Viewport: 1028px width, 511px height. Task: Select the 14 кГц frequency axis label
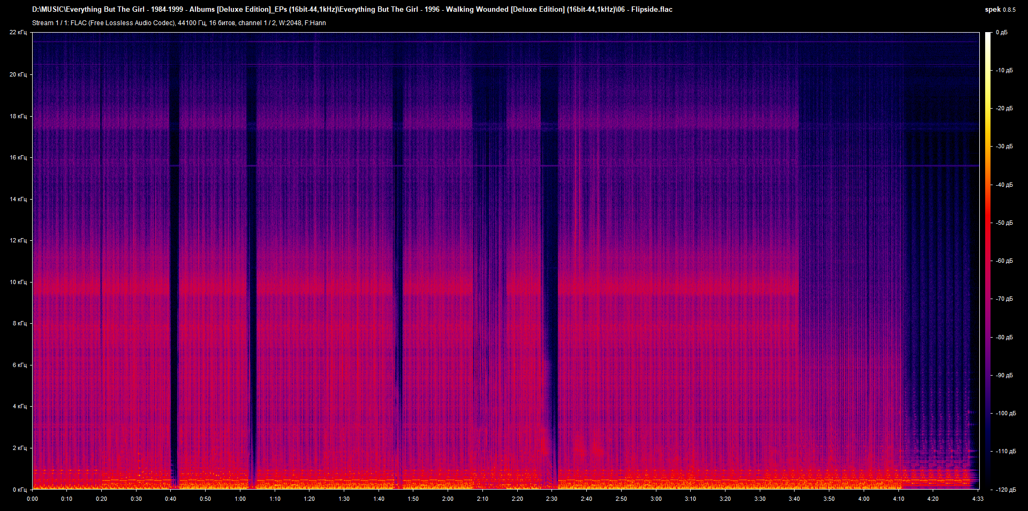pos(18,199)
